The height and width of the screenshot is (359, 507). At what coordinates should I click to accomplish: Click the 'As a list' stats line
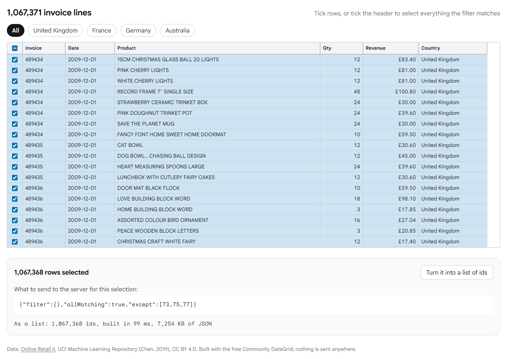113,324
